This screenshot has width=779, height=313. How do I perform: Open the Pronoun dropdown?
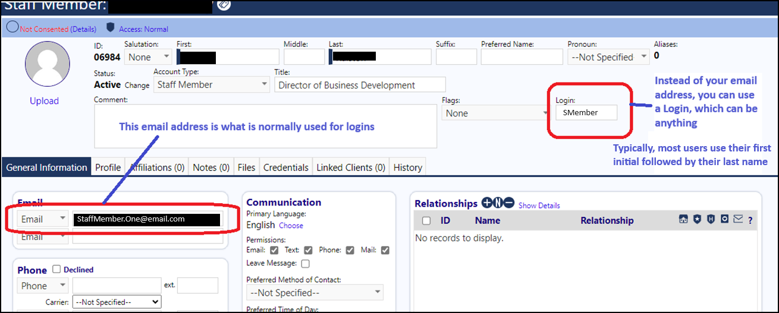[x=608, y=57]
